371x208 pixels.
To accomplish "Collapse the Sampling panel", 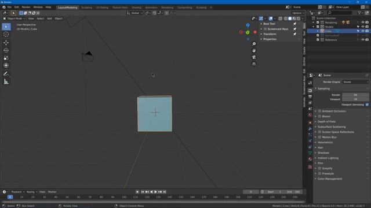I will tap(323, 88).
